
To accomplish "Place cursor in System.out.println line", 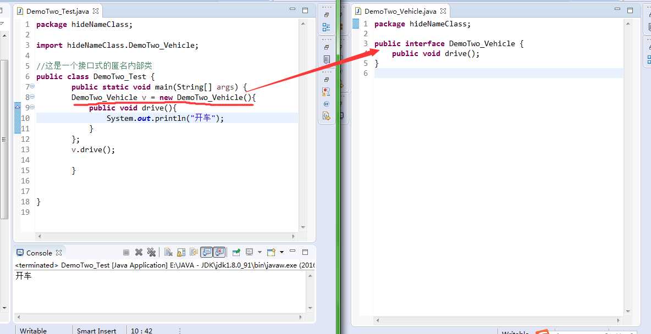I will (x=165, y=118).
